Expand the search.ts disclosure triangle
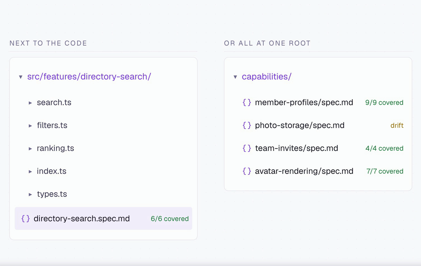421x266 pixels. pyautogui.click(x=30, y=103)
